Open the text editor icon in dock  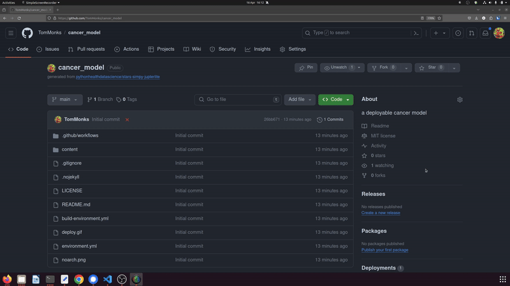click(x=64, y=279)
